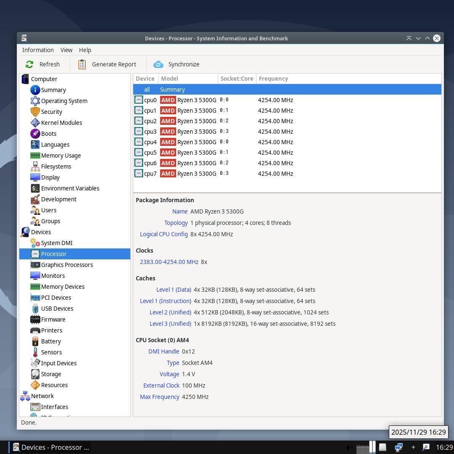Image resolution: width=454 pixels, height=454 pixels.
Task: Open the Security shield entry
Action: click(35, 112)
